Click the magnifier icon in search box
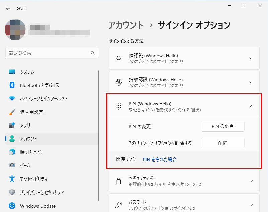The image size is (268, 212). (x=93, y=53)
